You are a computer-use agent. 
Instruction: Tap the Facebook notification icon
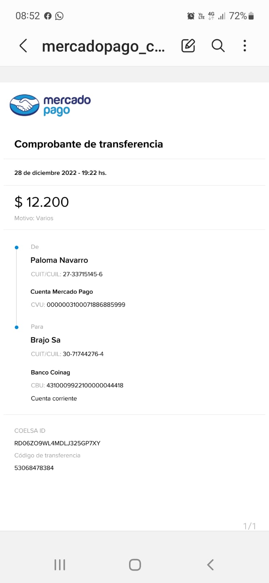(x=48, y=16)
